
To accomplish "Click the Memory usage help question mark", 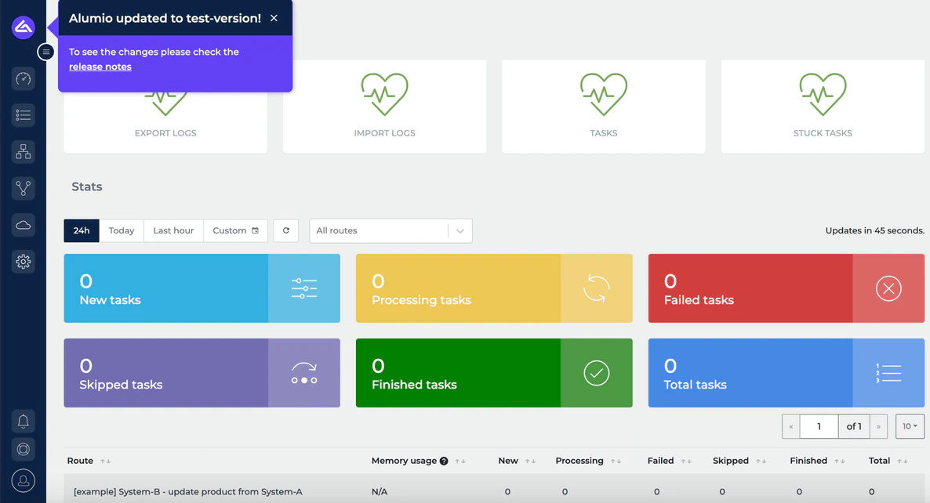I will coord(444,461).
